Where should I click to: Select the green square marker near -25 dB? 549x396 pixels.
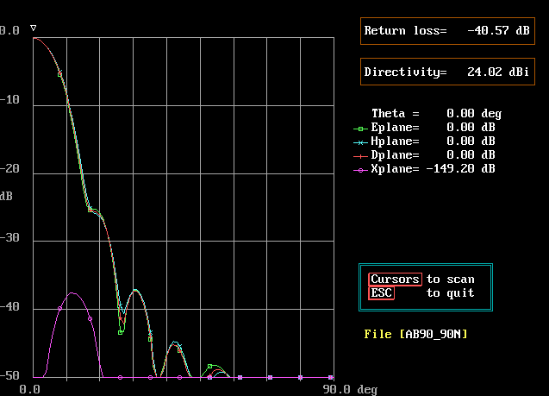pos(90,209)
